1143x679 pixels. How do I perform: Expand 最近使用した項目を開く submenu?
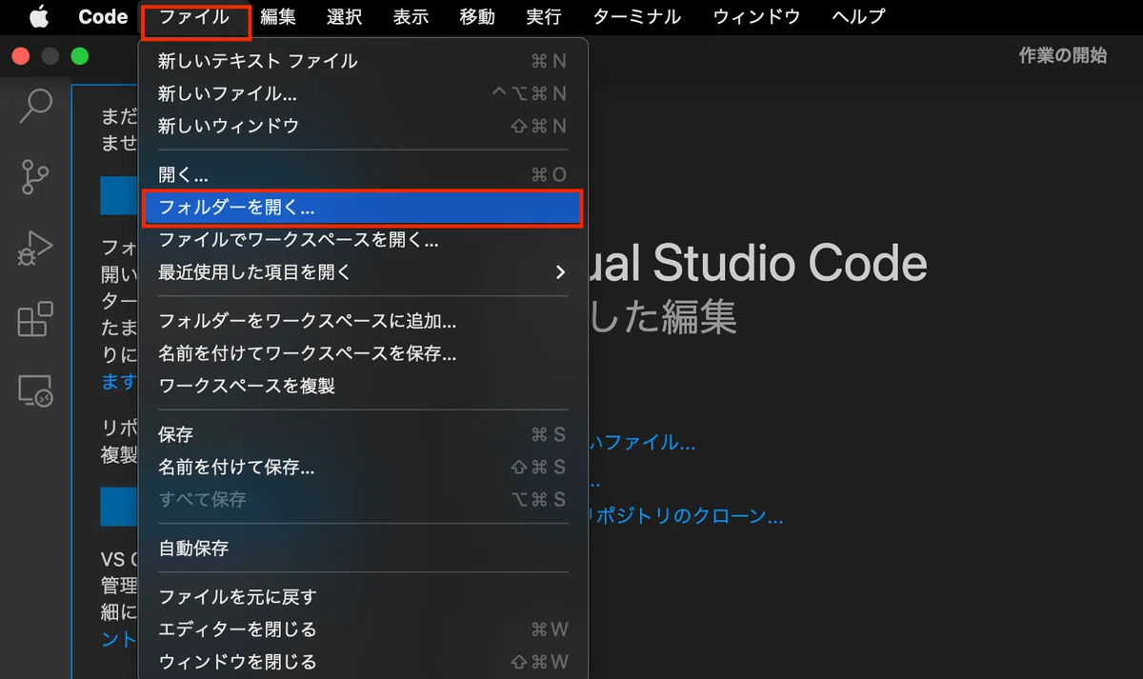(x=363, y=272)
